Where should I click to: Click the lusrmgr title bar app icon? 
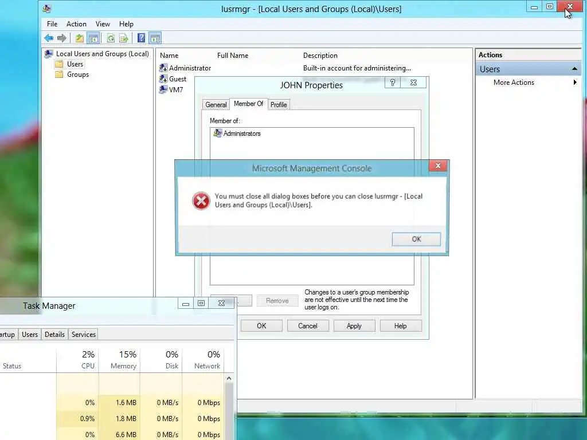47,9
